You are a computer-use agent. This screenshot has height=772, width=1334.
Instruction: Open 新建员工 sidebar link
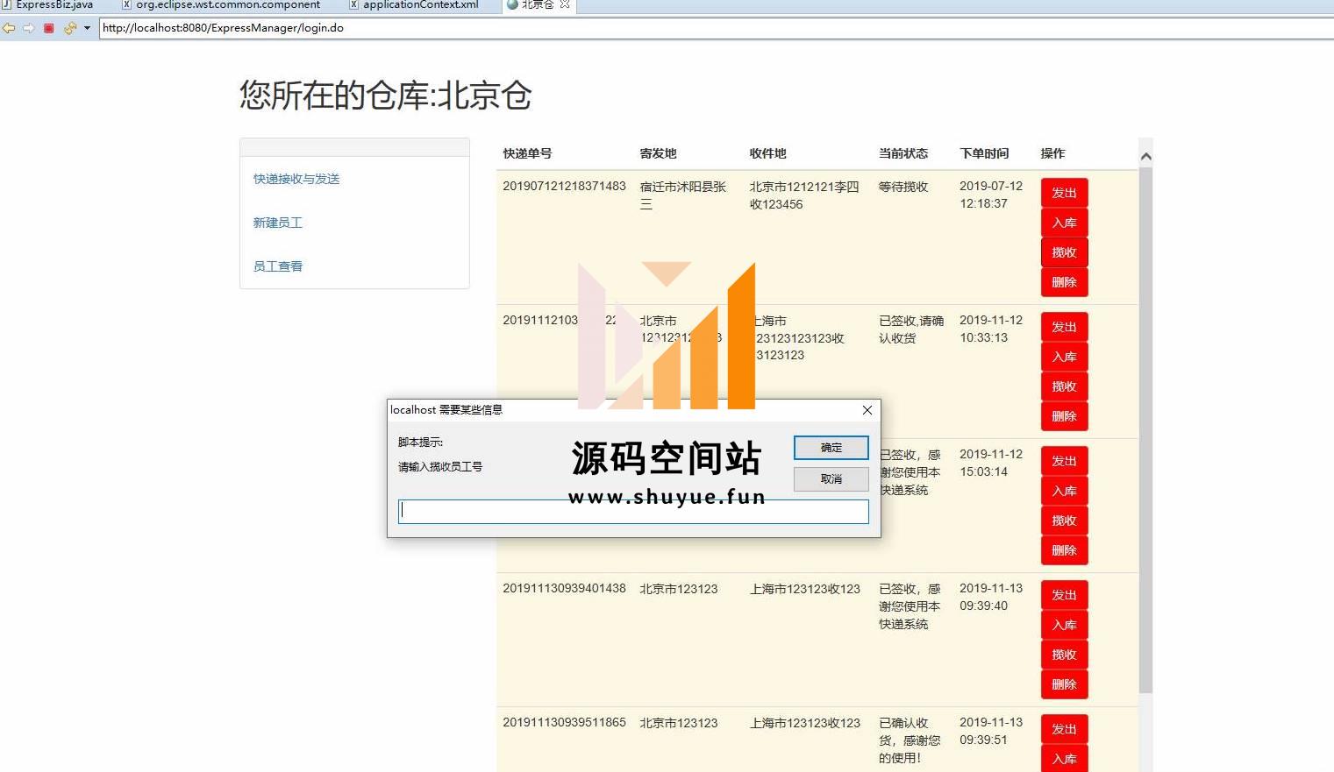click(x=278, y=223)
